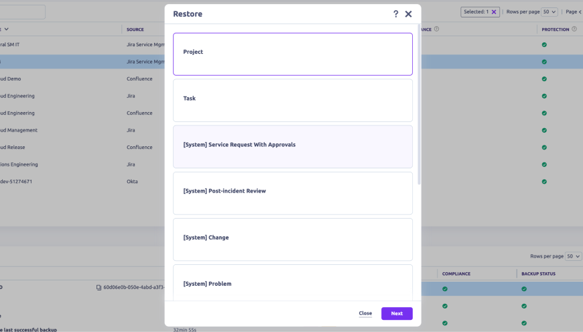Screen dimensions: 583x332
Task: Click the Protection column help icon
Action: tap(574, 30)
